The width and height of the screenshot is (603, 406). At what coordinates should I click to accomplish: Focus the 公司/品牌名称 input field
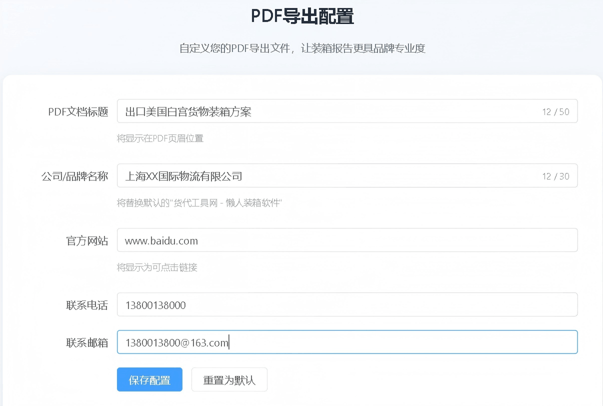(347, 175)
